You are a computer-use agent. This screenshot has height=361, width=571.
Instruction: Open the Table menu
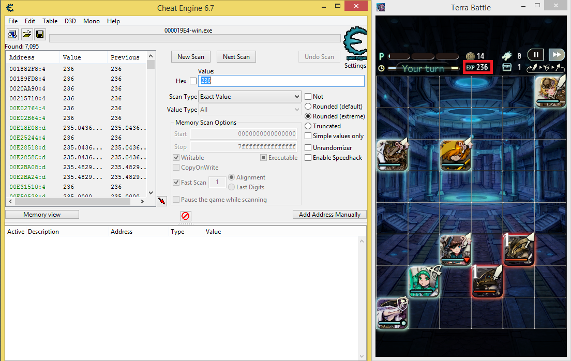(x=50, y=21)
